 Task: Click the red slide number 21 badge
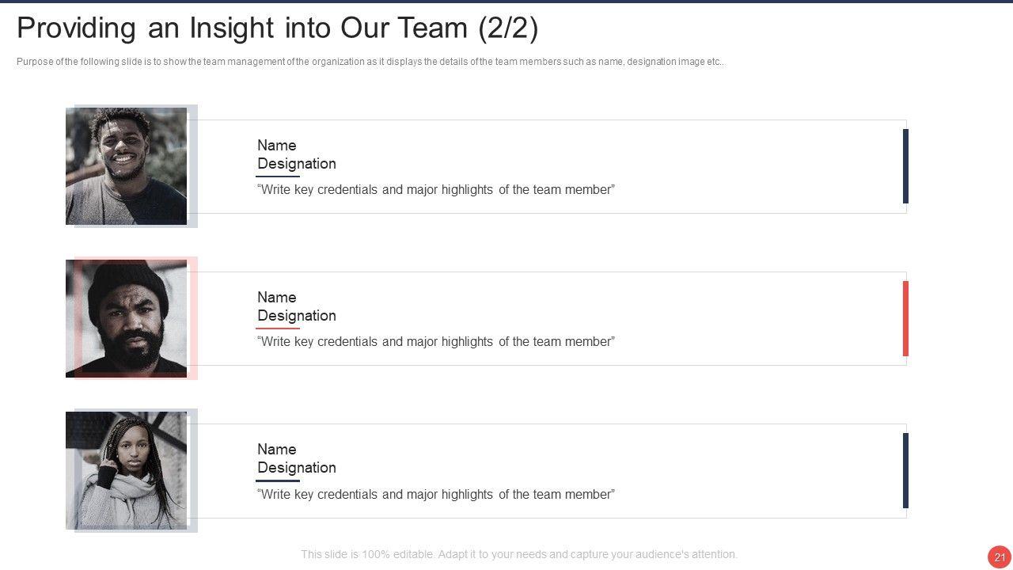[999, 557]
